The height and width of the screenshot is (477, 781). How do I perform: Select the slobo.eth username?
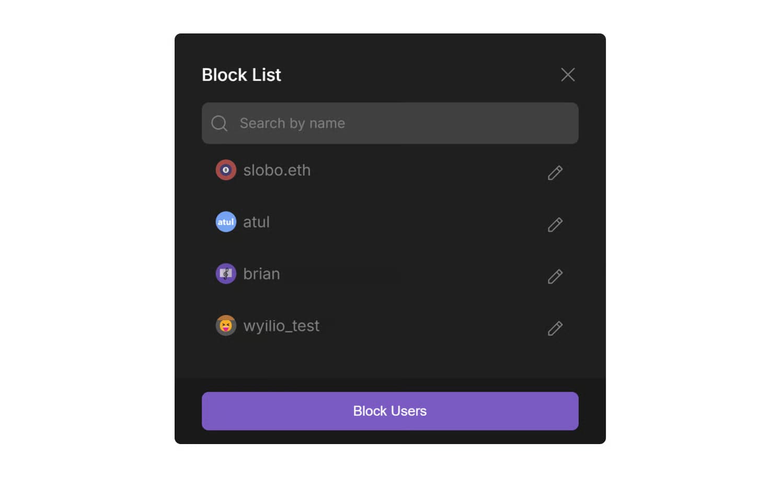(277, 170)
